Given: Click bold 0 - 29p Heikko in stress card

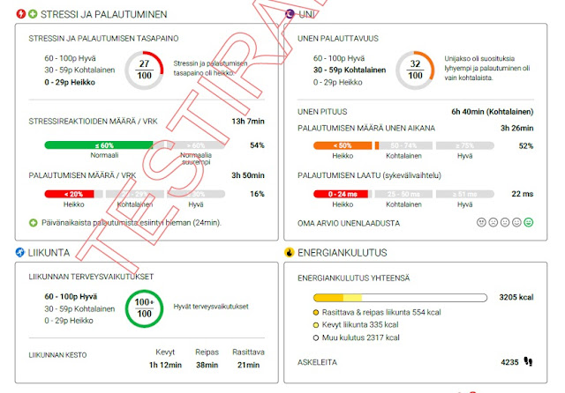Looking at the screenshot, I should 70,82.
